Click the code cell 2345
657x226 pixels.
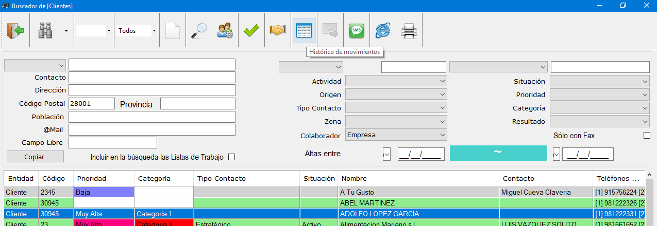point(56,192)
